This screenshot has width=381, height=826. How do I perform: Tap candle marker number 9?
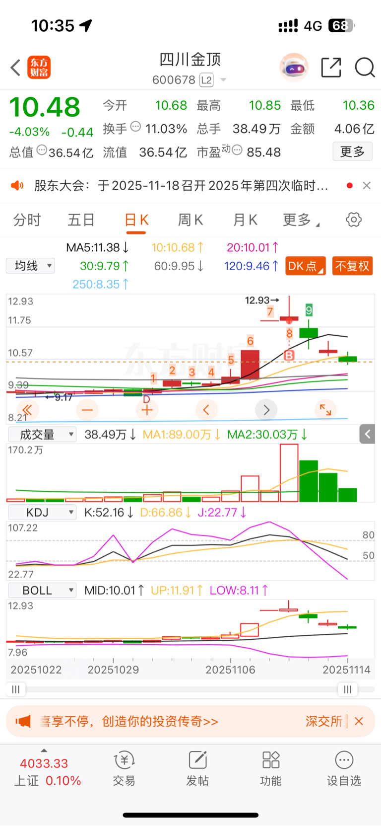309,311
